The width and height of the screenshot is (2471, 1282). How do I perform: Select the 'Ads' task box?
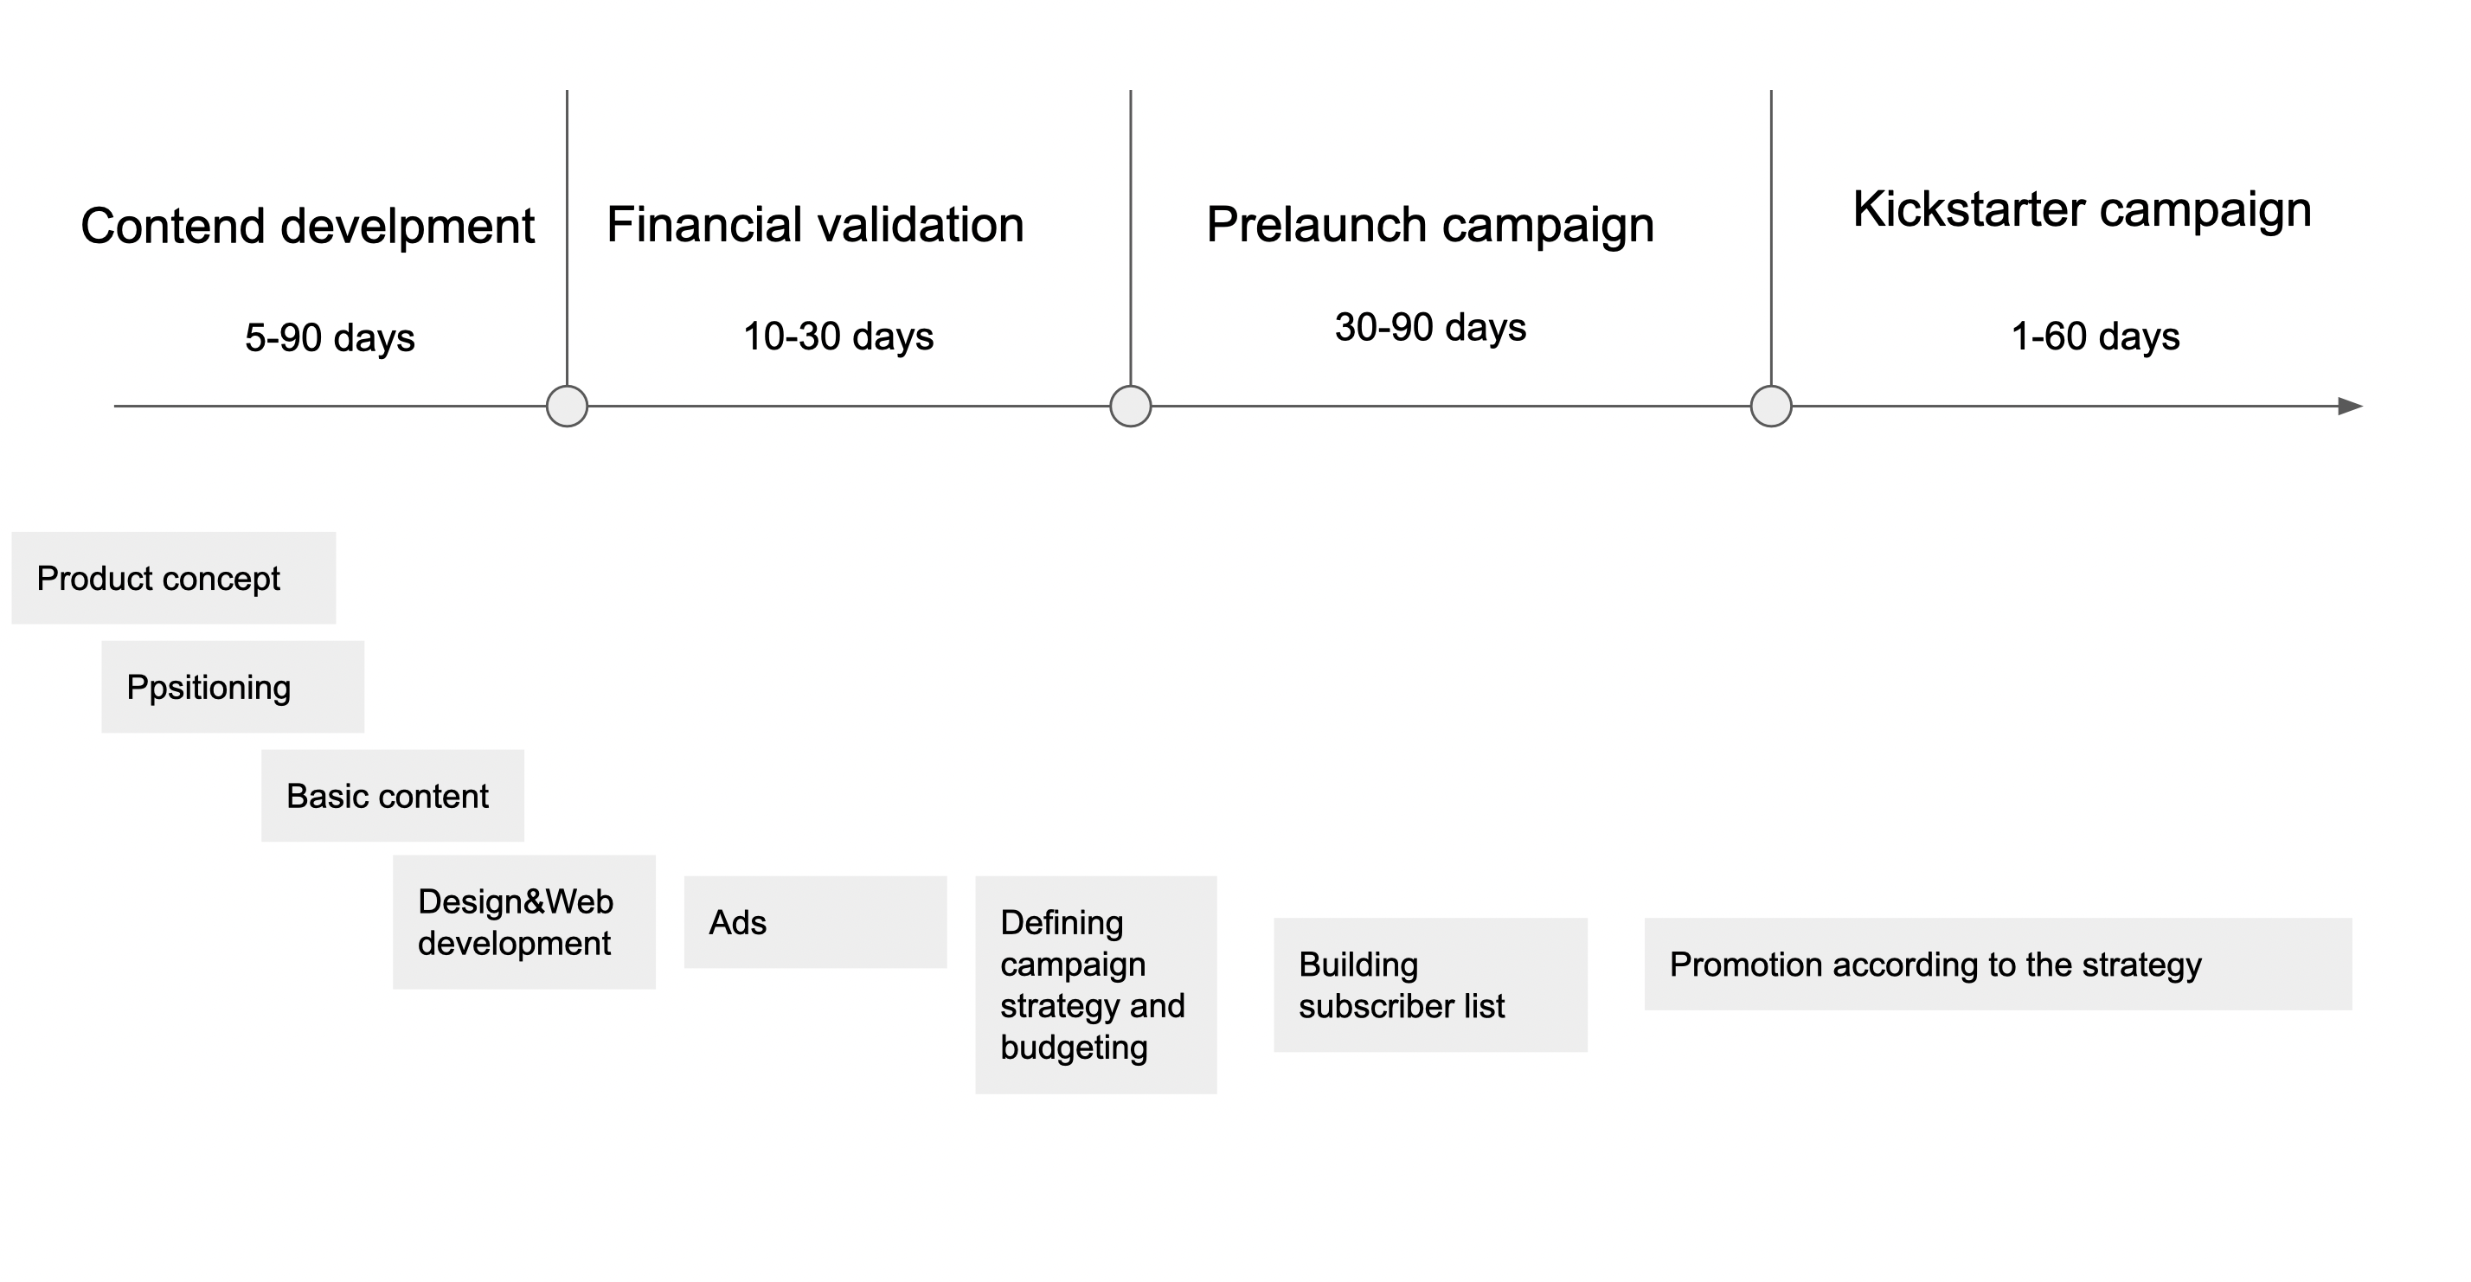pos(814,922)
